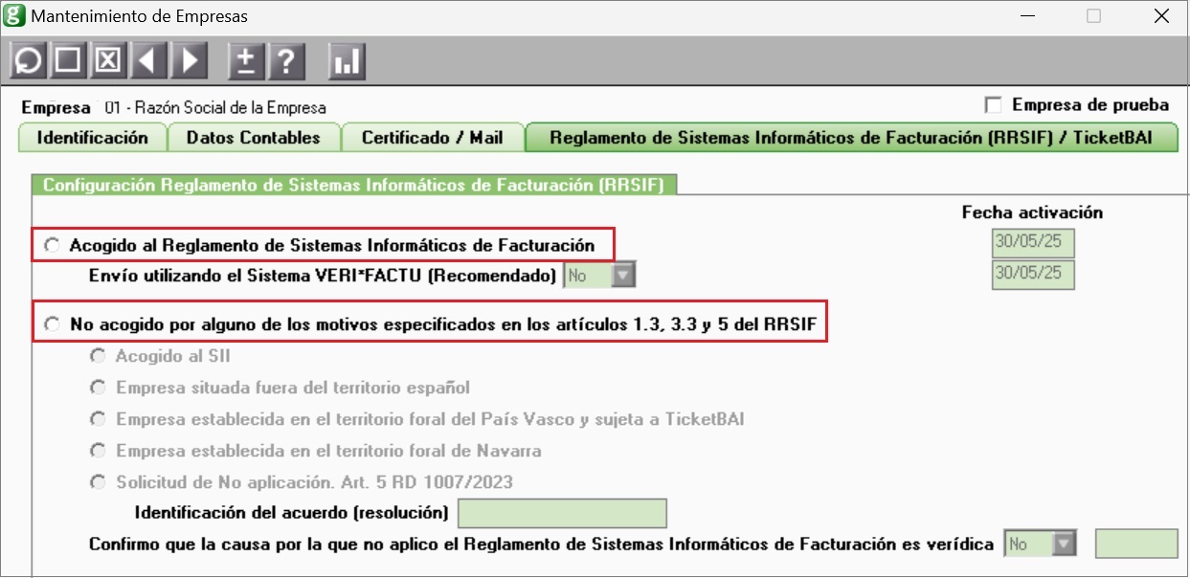Choose Solicitud de No aplicación Art. 5 option

97,482
